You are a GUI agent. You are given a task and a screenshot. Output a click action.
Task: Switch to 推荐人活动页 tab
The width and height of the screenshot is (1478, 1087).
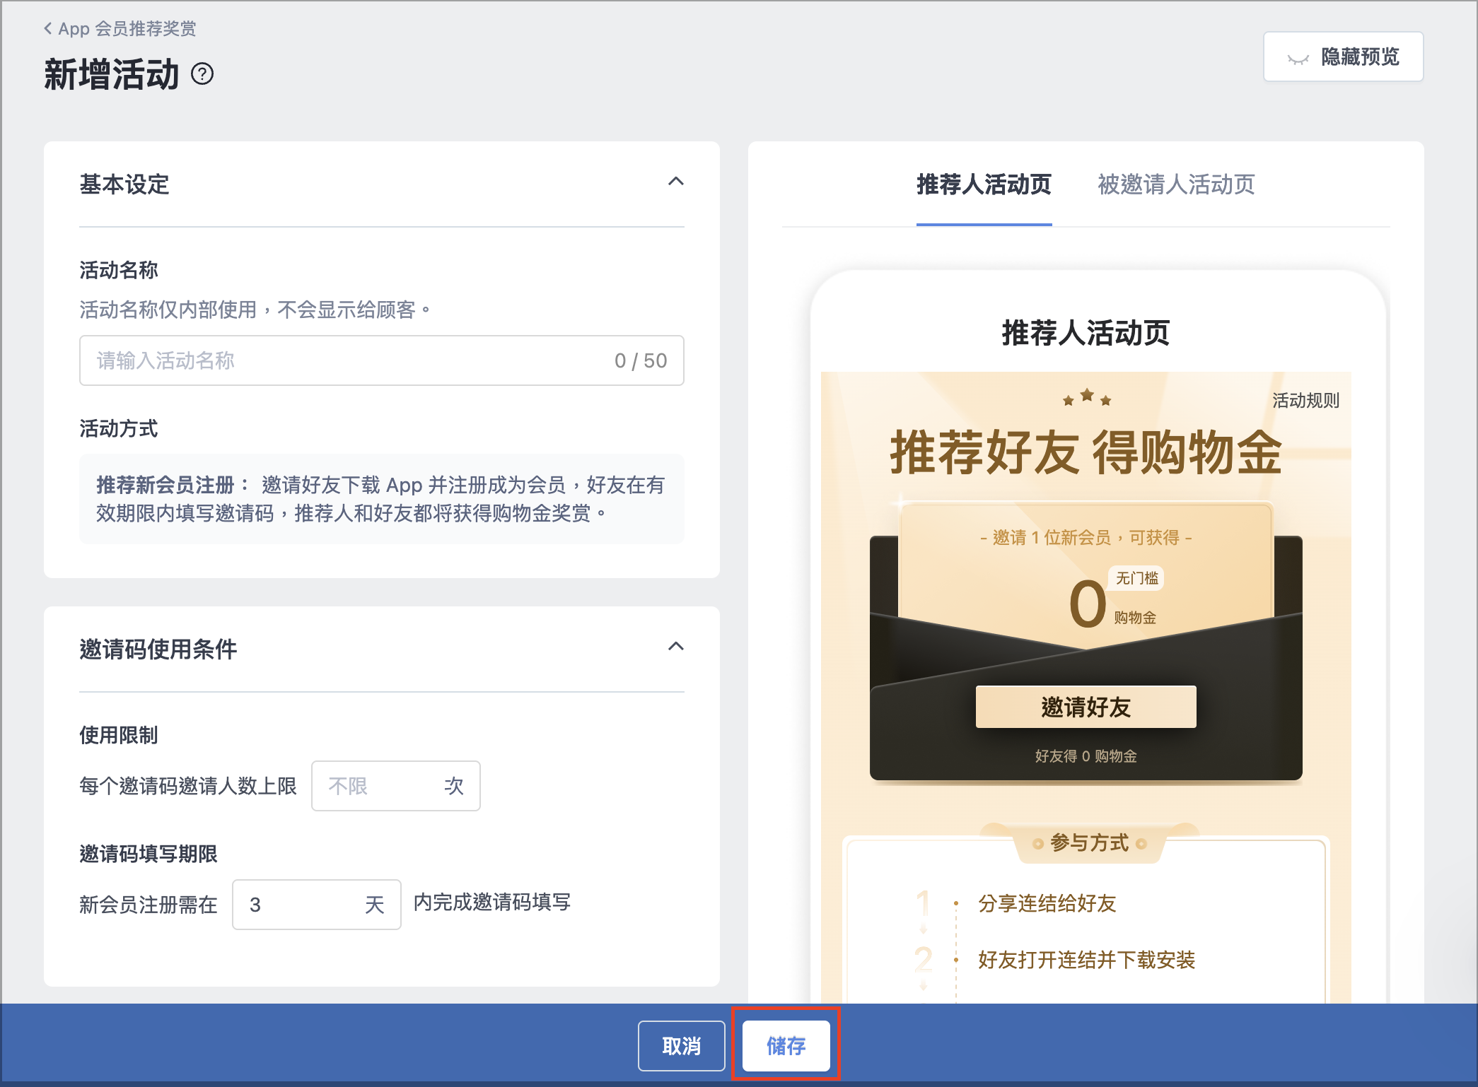984,184
